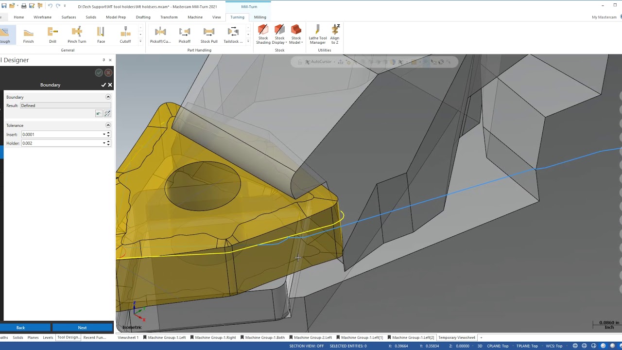
Task: Click WCS: Top in status bar
Action: pyautogui.click(x=554, y=346)
